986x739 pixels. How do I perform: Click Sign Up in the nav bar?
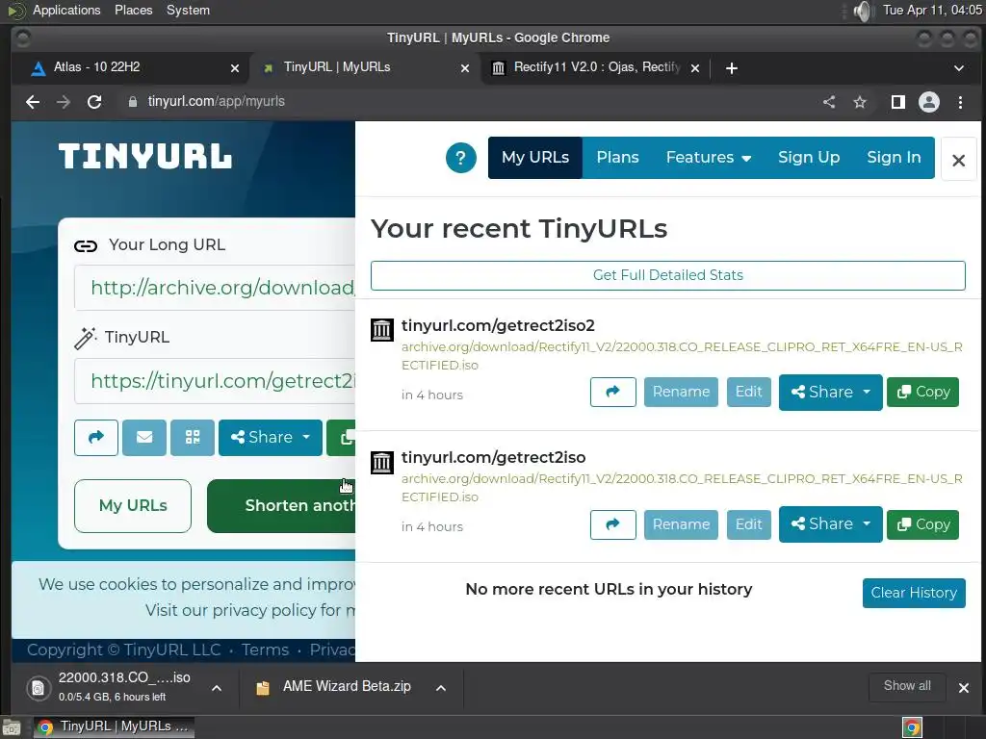(x=809, y=158)
